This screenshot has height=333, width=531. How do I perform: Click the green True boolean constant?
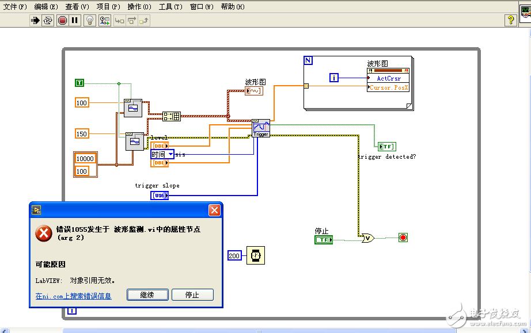click(79, 82)
